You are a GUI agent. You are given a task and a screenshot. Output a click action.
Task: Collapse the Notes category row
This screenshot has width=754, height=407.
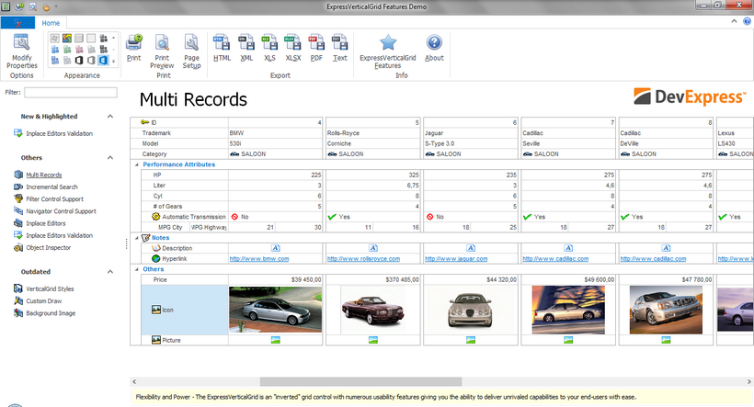[135, 237]
